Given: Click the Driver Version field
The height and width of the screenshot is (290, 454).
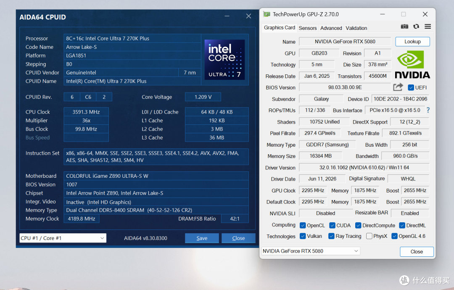Looking at the screenshot, I should 364,167.
